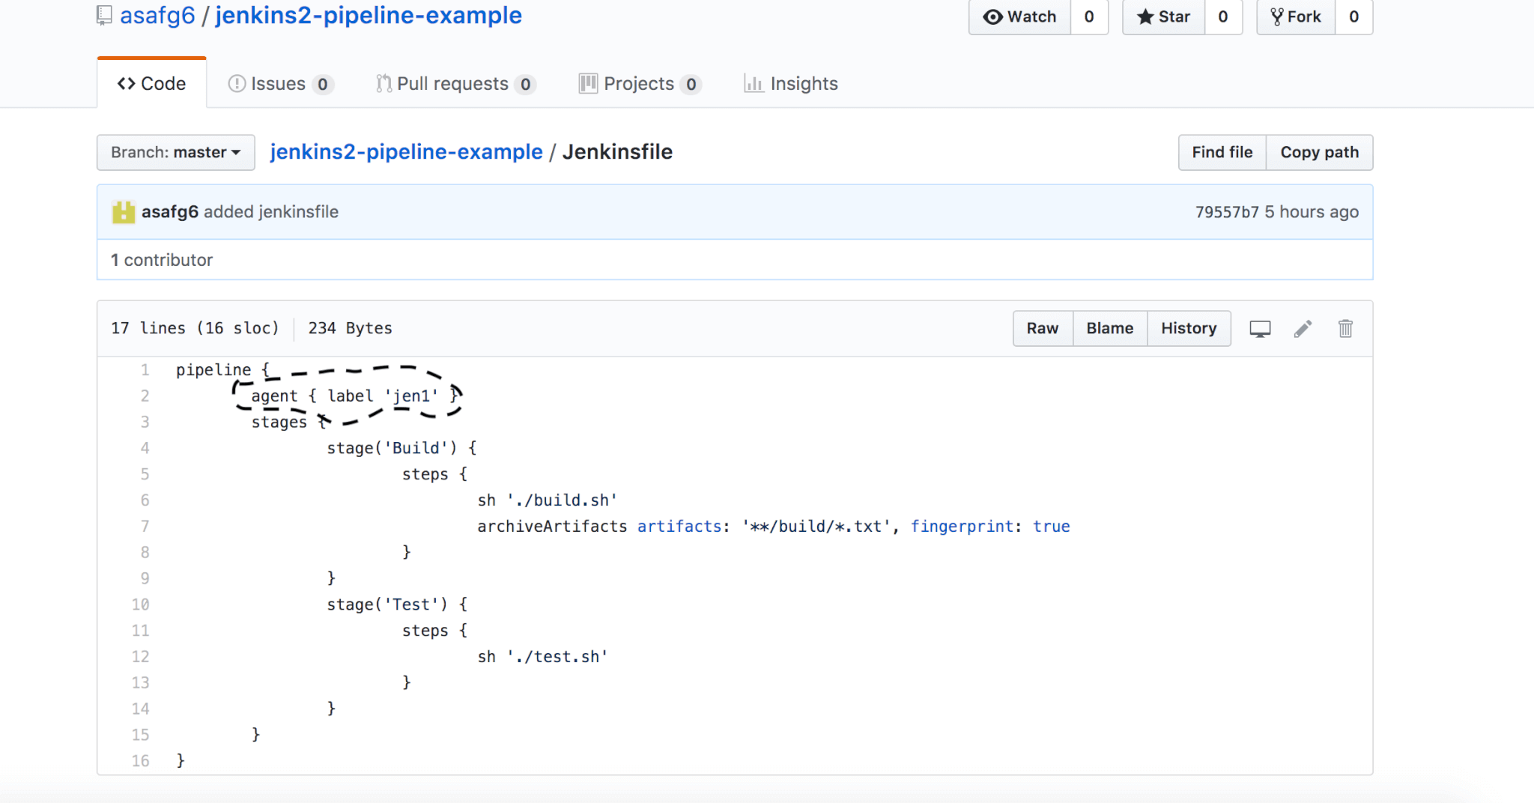Viewport: 1534px width, 803px height.
Task: Select line number 1
Action: coord(145,370)
